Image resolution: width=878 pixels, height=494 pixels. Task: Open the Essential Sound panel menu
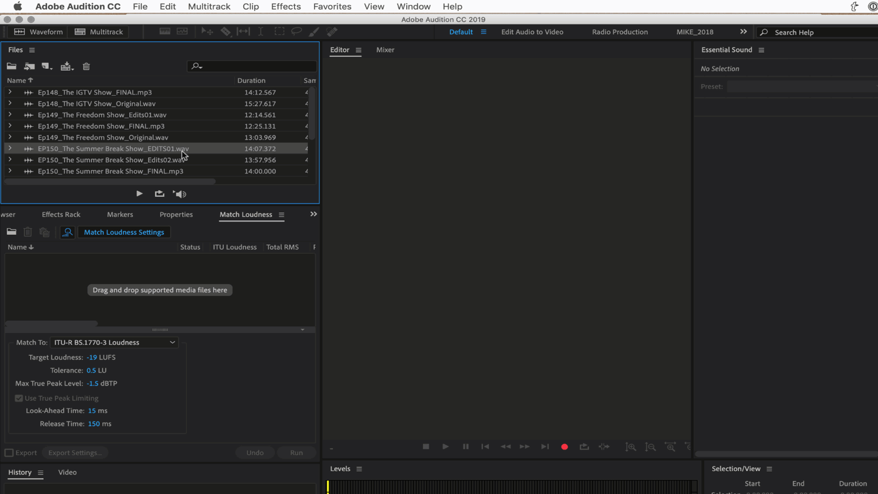pos(762,50)
